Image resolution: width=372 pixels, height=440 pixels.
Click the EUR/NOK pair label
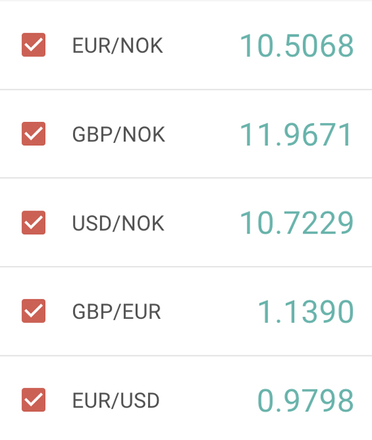(x=118, y=45)
